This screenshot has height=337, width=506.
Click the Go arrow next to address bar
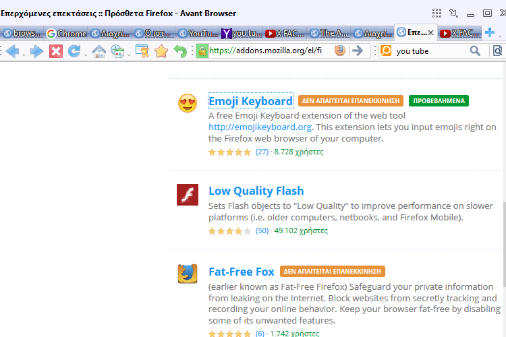click(x=358, y=51)
